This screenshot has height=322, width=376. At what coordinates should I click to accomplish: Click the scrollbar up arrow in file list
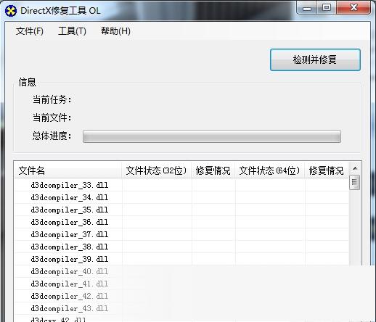(x=355, y=168)
